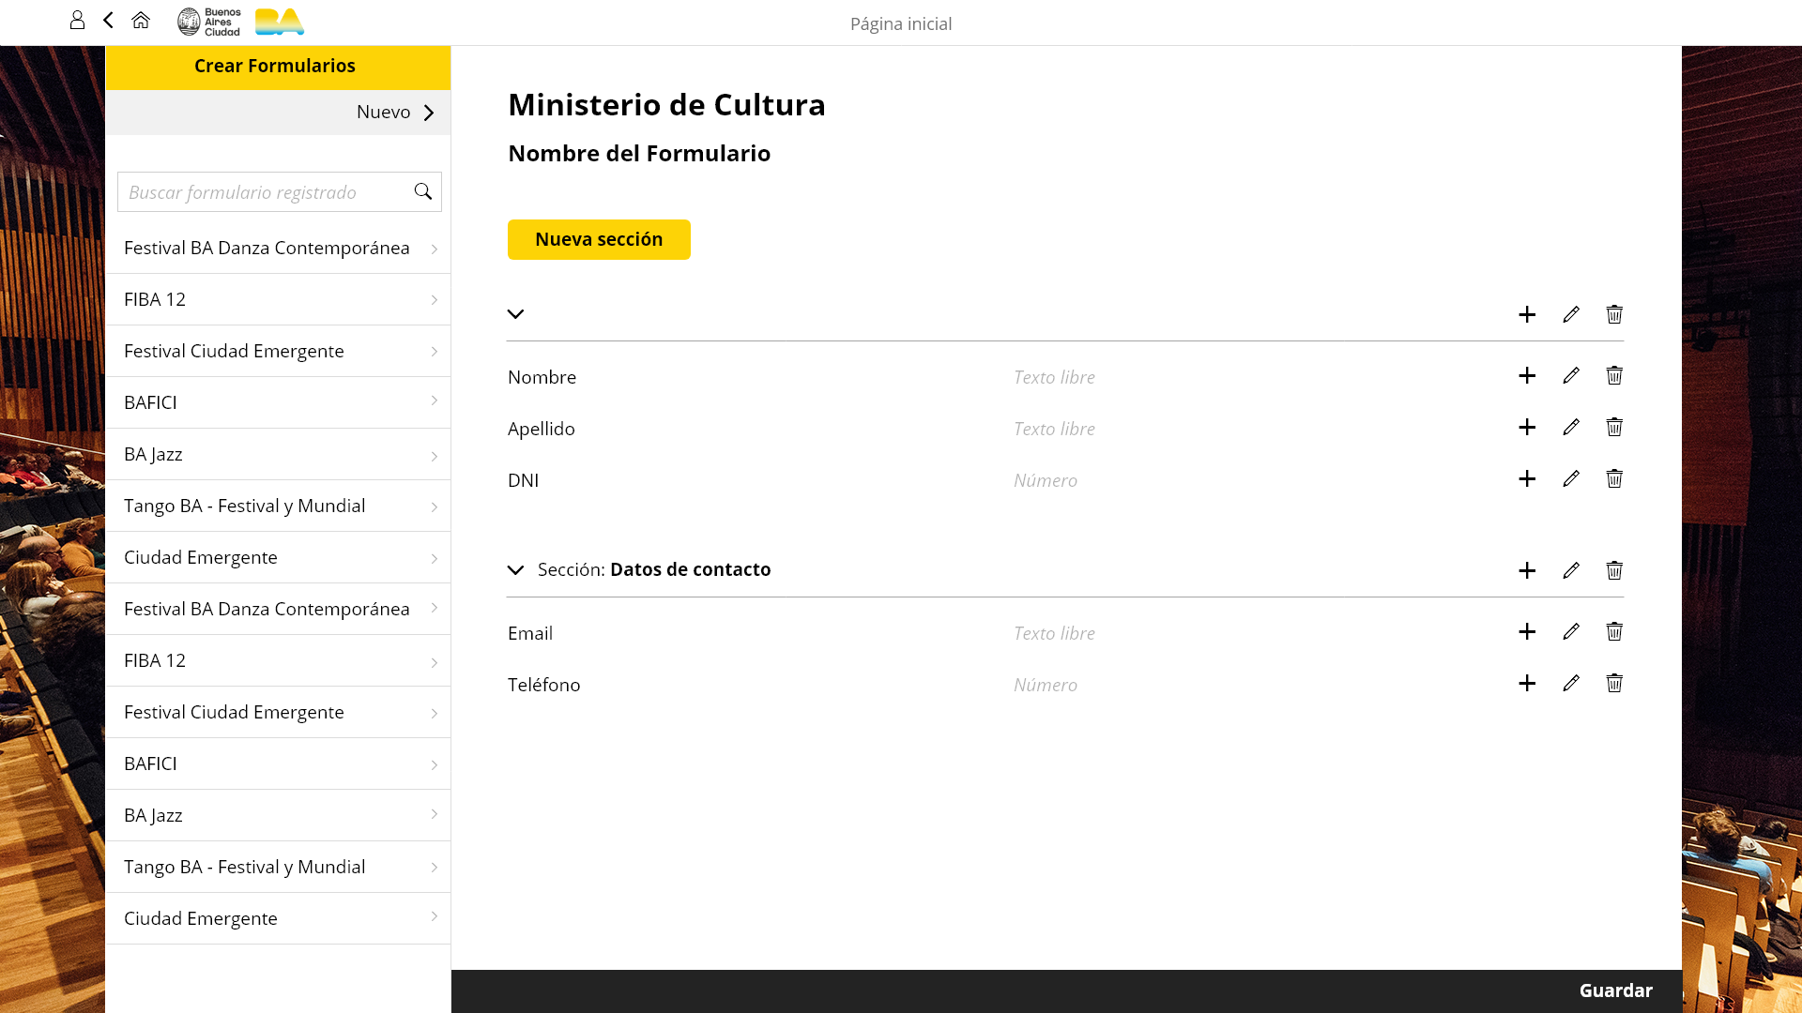The height and width of the screenshot is (1013, 1802).
Task: Click the Texto libre type for Nombre
Action: coord(1054,377)
